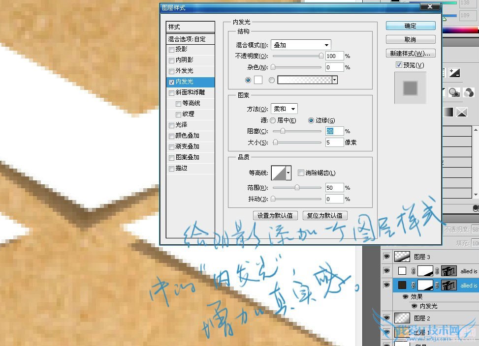Image resolution: width=479 pixels, height=346 pixels.
Task: Choose the Selective Color adjustment icon
Action: pyautogui.click(x=462, y=112)
